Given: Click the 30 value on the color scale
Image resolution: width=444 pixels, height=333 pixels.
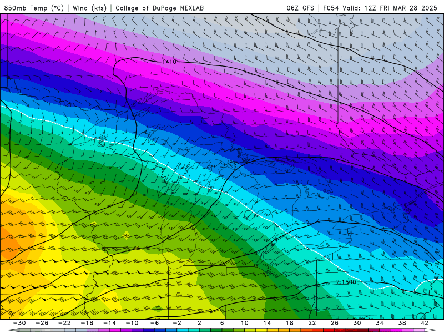Looking at the screenshot, I should coord(357,323).
